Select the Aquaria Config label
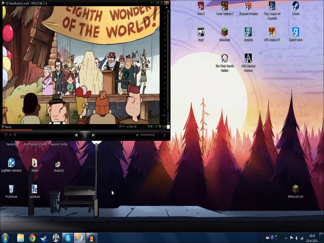This screenshot has width=324, height=243. coord(59,144)
